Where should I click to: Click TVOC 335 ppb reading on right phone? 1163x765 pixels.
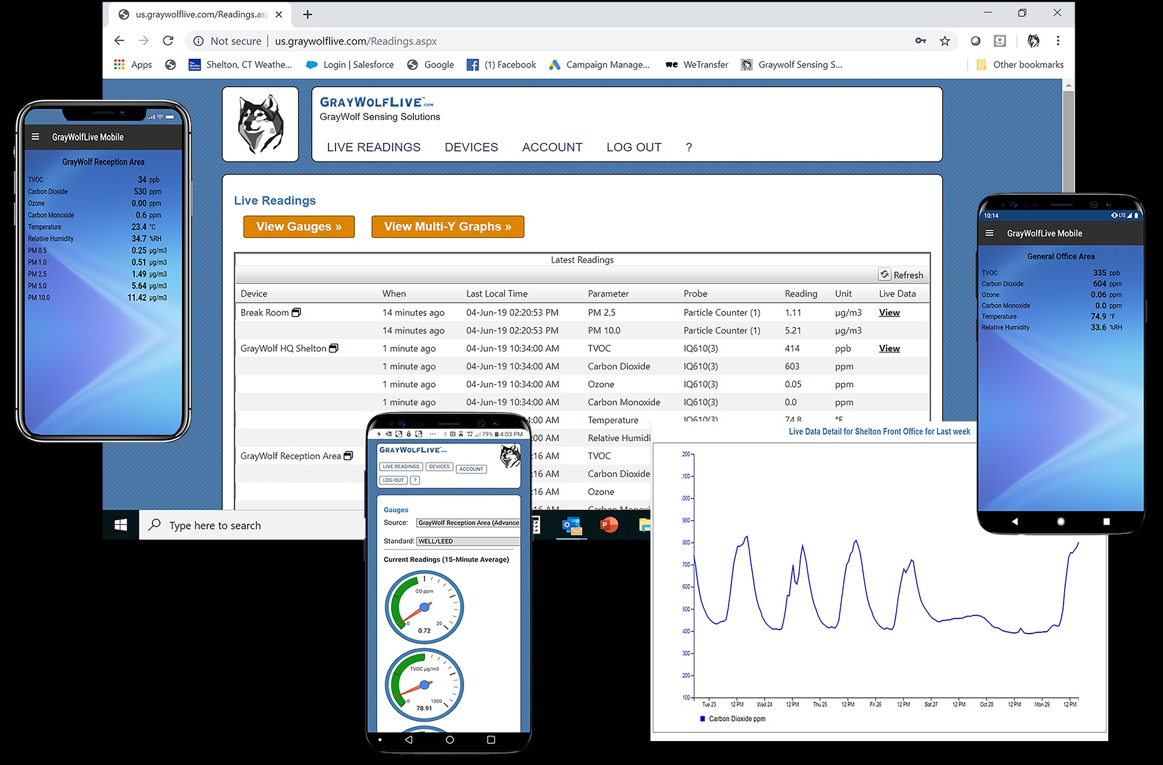(1051, 272)
